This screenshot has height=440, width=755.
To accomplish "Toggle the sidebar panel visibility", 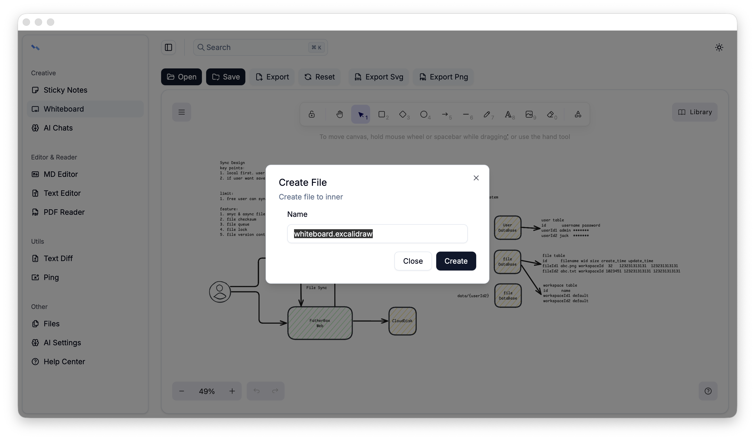I will point(168,47).
